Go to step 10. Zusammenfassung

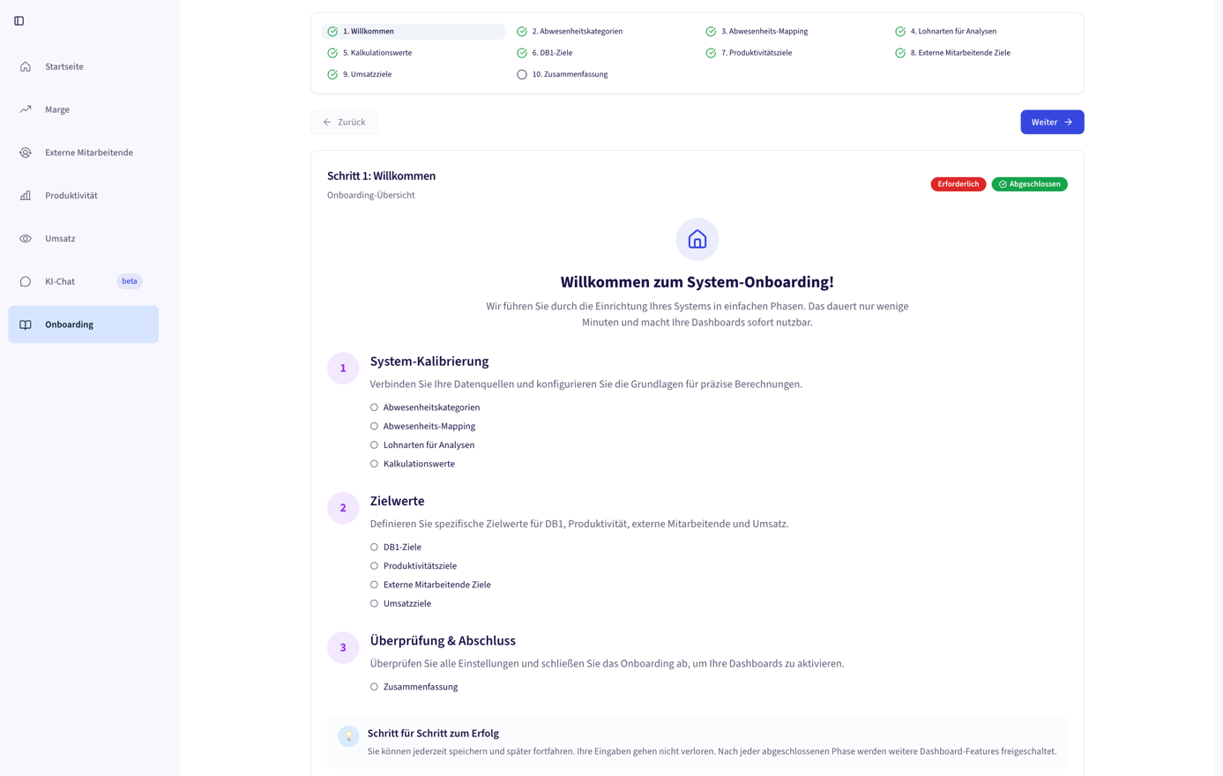(569, 75)
